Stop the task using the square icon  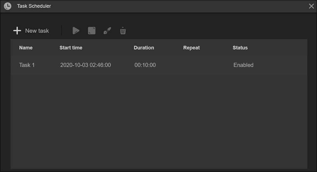(x=92, y=31)
